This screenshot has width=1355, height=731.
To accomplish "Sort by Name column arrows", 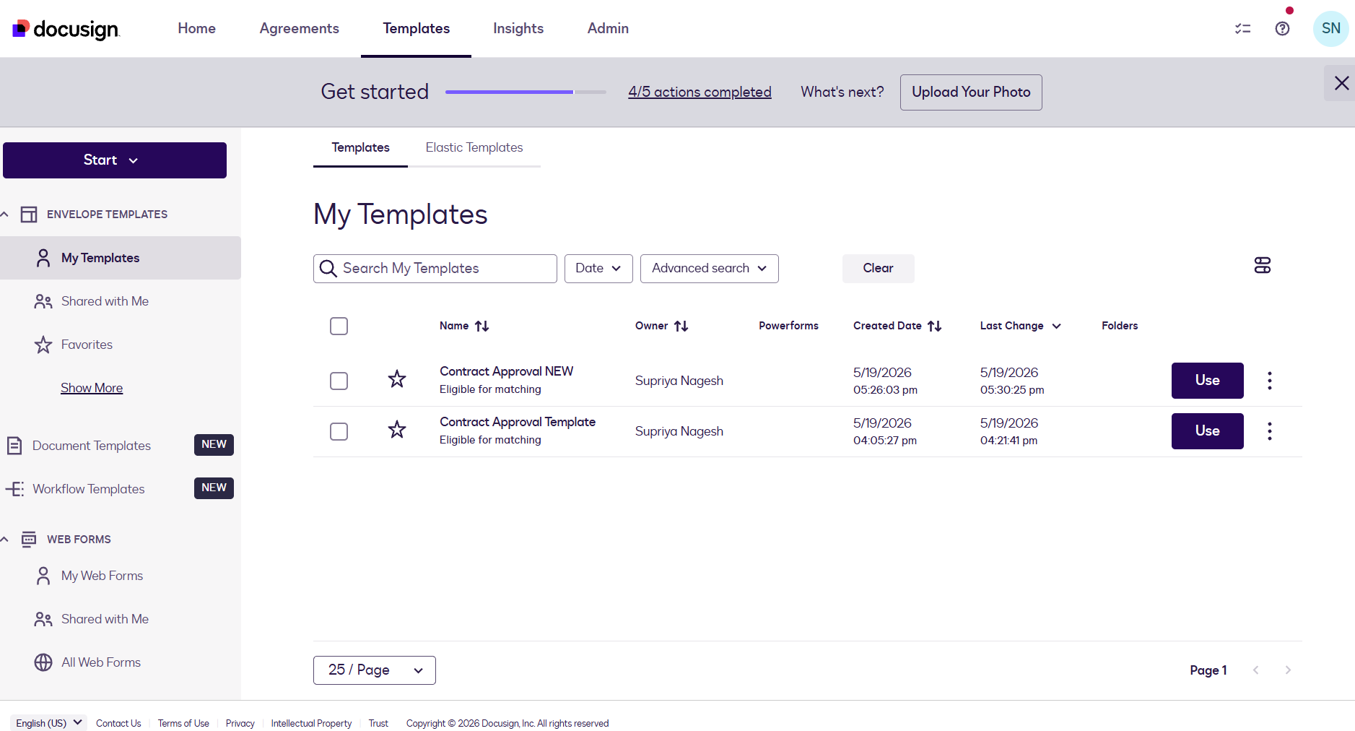I will coord(482,326).
